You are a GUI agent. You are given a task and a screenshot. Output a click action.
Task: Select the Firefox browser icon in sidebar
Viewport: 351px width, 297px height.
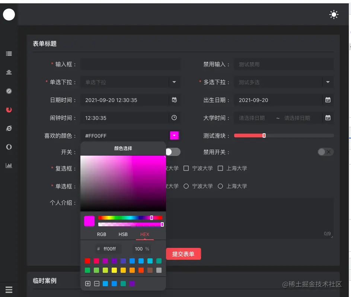9,109
